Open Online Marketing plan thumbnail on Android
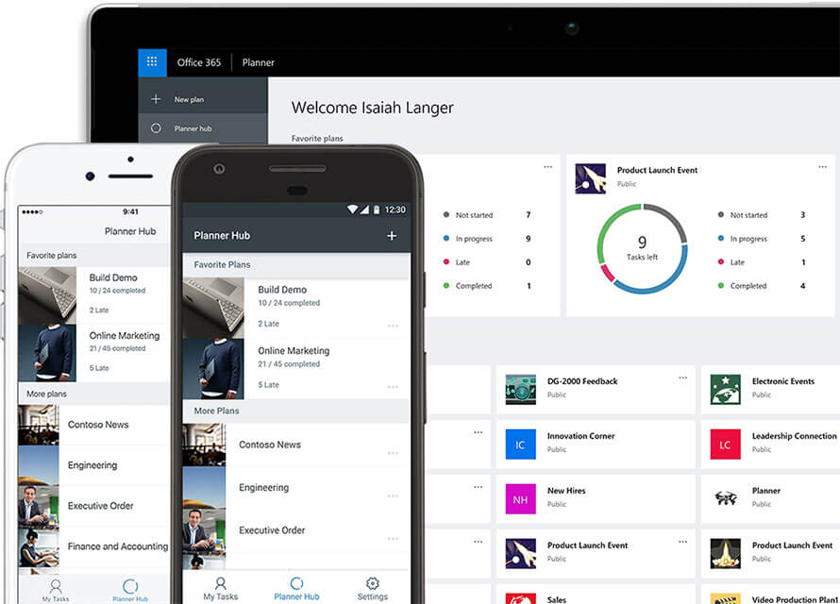The width and height of the screenshot is (840, 604). coord(212,370)
